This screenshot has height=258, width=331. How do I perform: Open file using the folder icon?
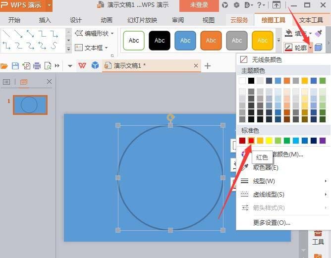tap(4, 66)
